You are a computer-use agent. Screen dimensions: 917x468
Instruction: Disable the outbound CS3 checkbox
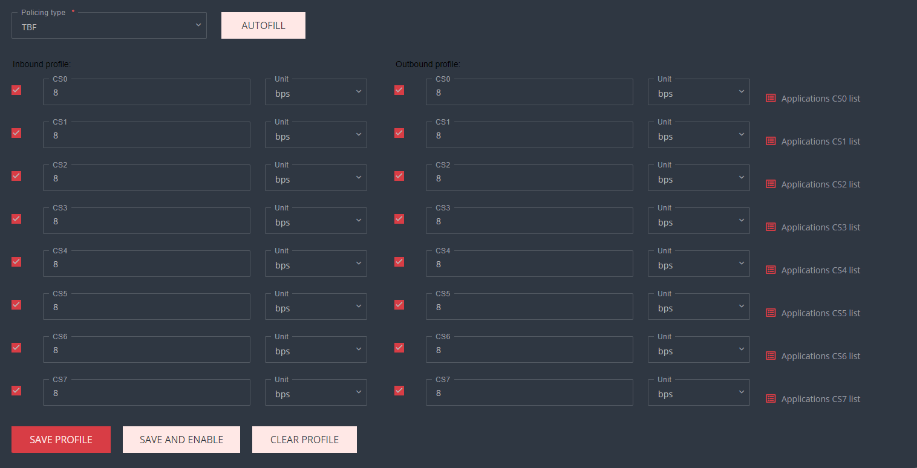pyautogui.click(x=399, y=219)
